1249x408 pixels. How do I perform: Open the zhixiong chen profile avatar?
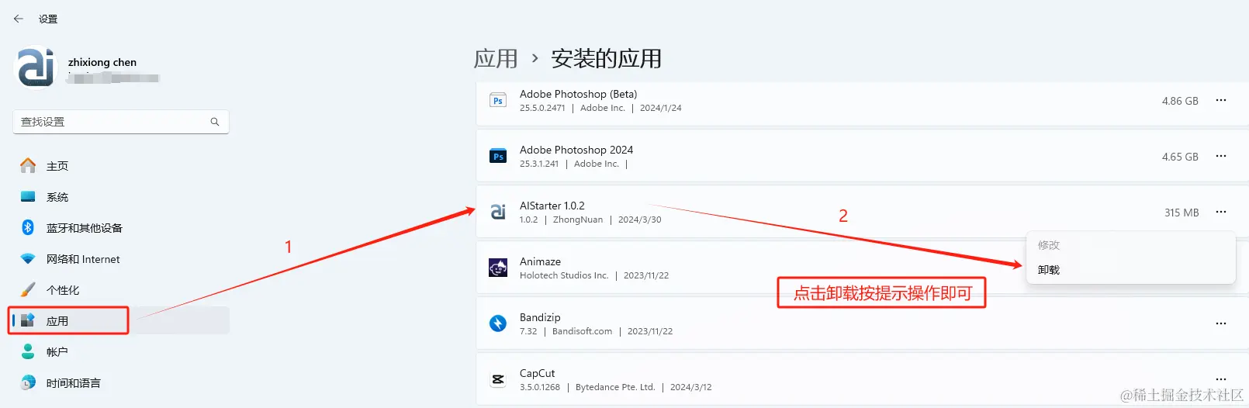pyautogui.click(x=36, y=67)
